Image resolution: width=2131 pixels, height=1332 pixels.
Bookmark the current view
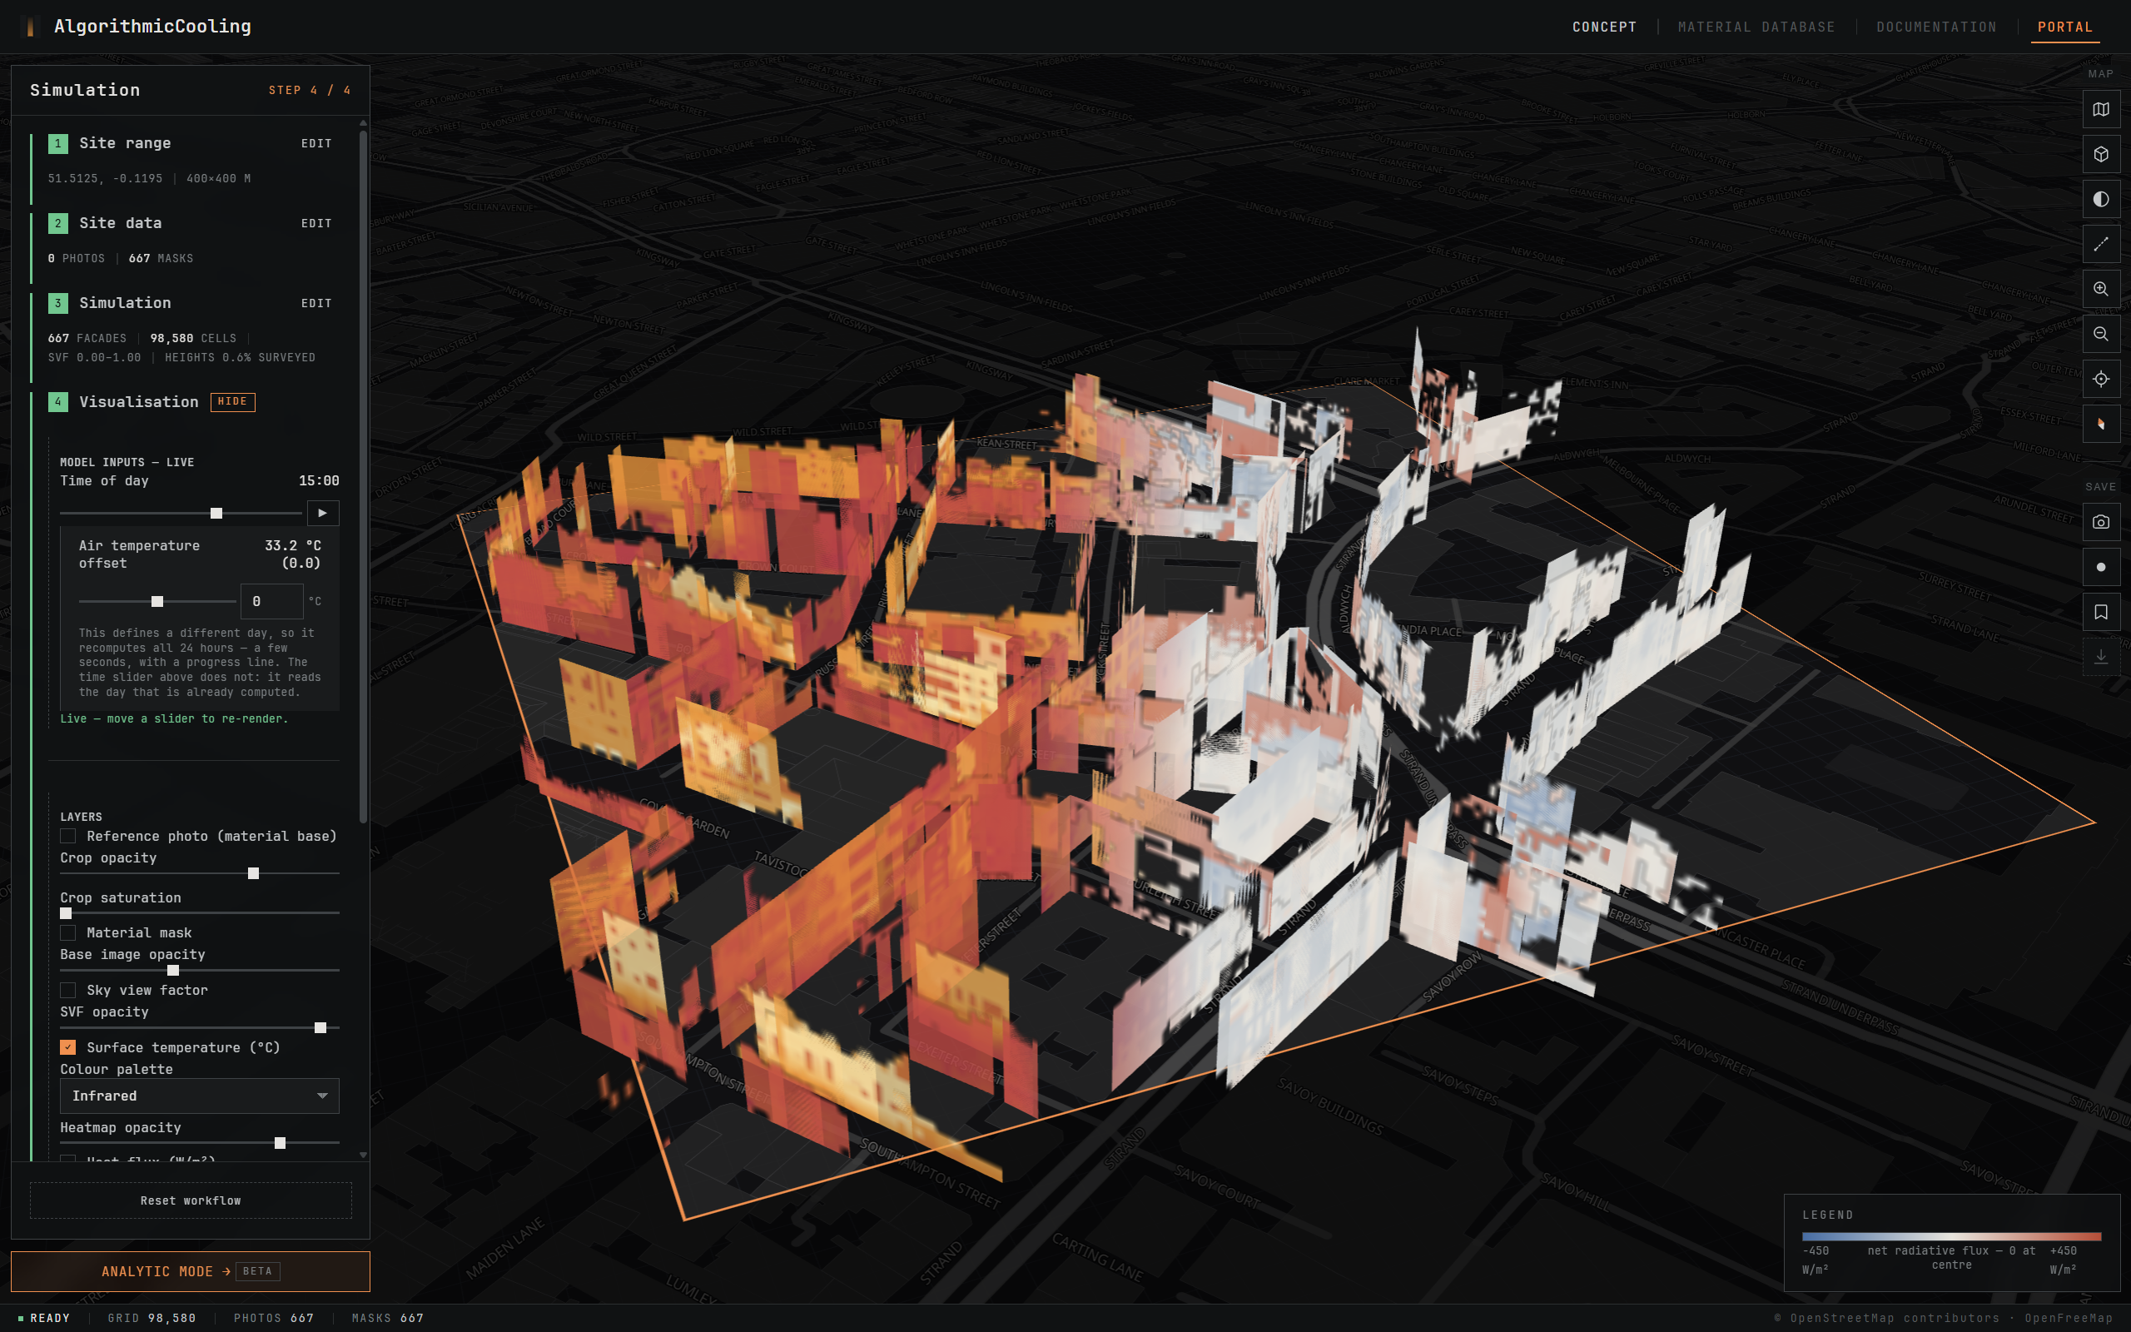coord(2100,612)
